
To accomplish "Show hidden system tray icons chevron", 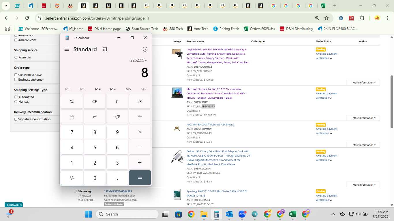I will (x=333, y=214).
